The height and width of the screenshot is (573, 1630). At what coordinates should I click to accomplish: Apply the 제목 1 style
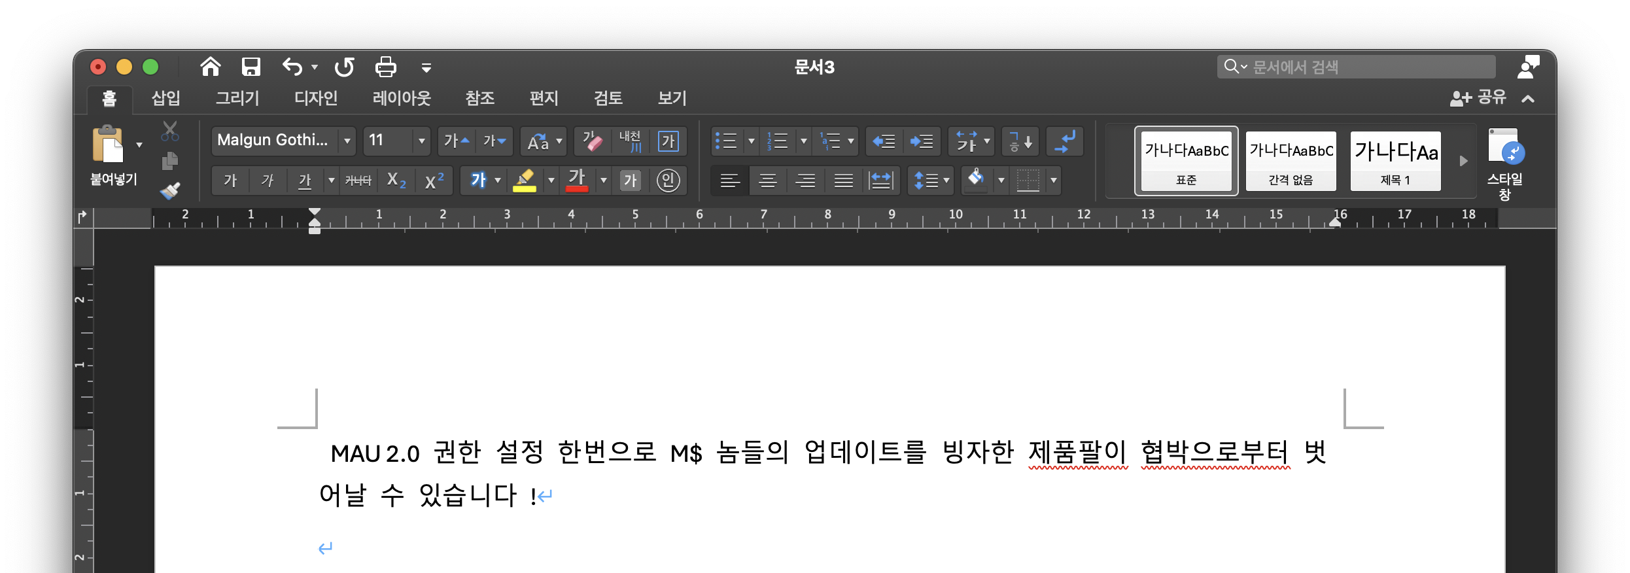pos(1395,161)
